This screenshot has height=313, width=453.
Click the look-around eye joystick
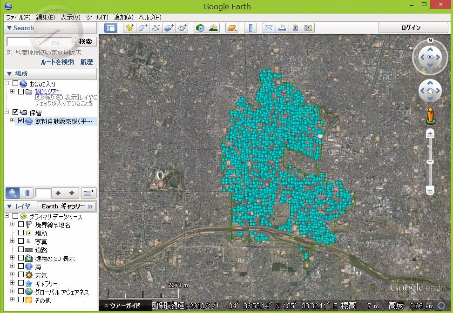point(430,57)
